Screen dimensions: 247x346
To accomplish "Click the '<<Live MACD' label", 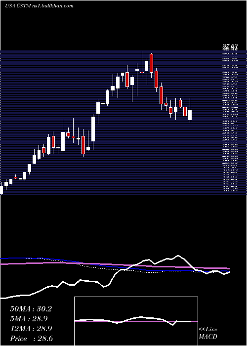I will pyautogui.click(x=208, y=333).
